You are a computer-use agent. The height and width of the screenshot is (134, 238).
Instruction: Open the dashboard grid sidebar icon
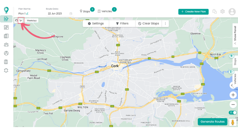[x=6, y=27]
